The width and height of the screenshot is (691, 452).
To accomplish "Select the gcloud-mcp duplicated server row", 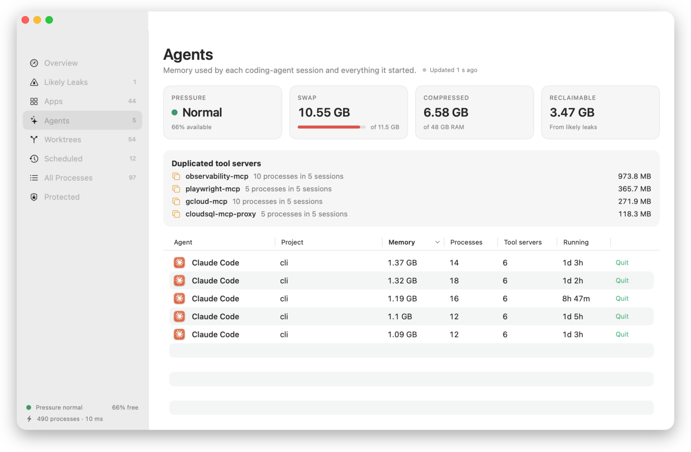I will point(411,201).
